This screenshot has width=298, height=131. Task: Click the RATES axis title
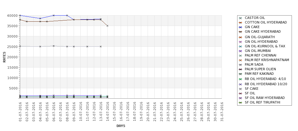[4, 57]
